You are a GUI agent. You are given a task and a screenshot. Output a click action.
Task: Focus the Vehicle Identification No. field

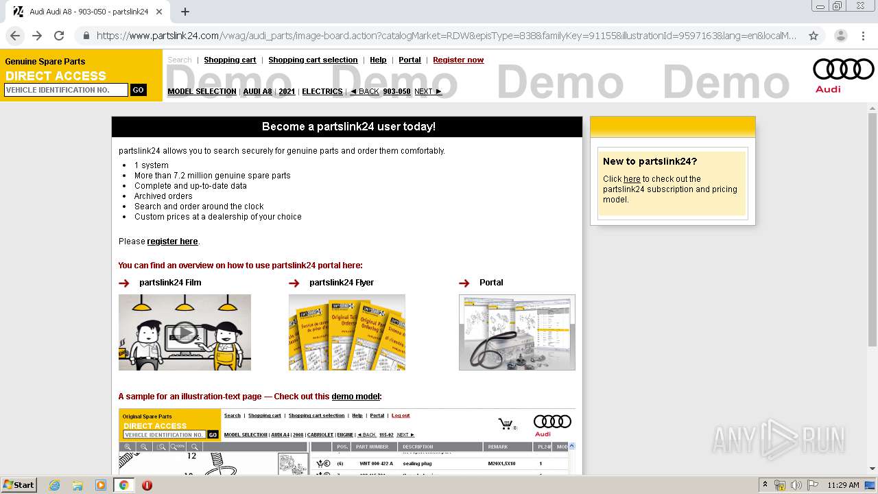click(66, 90)
